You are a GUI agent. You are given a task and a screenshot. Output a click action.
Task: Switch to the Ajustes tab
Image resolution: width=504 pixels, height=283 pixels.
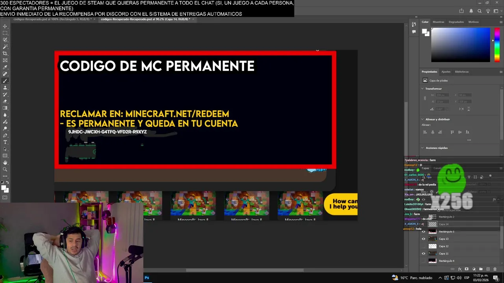(x=446, y=72)
